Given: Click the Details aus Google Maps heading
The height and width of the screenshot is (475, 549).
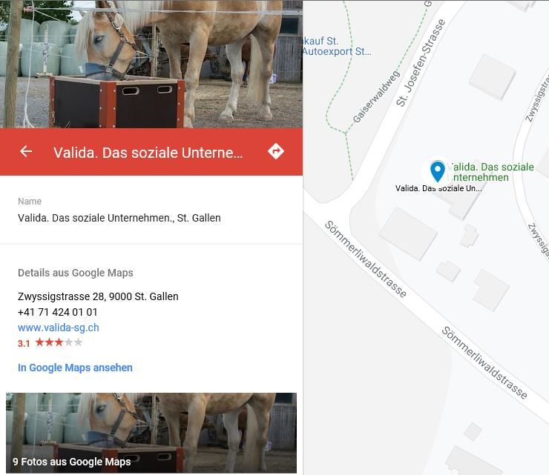Looking at the screenshot, I should pos(76,273).
